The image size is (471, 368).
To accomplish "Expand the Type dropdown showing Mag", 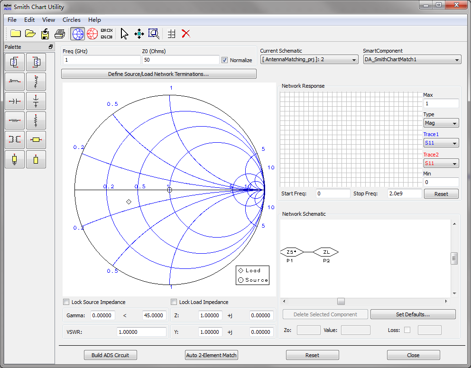I will [x=441, y=123].
